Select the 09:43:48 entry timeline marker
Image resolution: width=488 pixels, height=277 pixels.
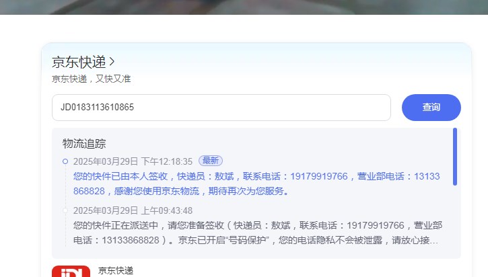pyautogui.click(x=65, y=210)
